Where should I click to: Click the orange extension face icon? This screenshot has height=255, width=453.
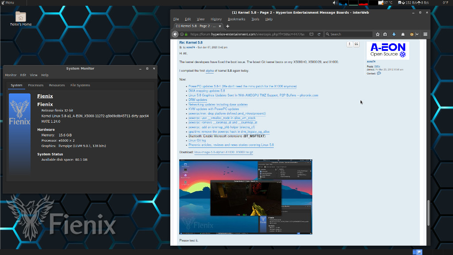(x=412, y=34)
